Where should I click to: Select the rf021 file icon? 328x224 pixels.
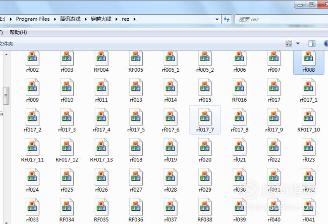click(240, 147)
